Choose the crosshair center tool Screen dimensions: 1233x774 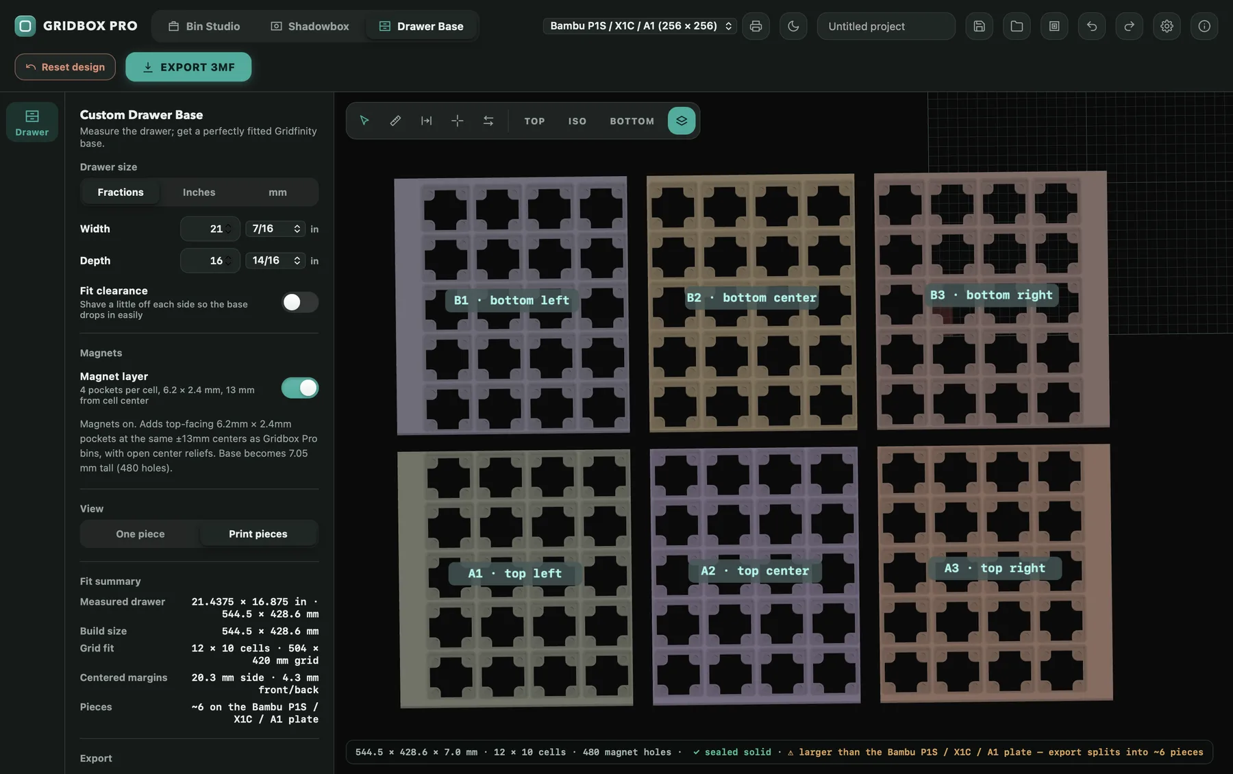pyautogui.click(x=457, y=121)
